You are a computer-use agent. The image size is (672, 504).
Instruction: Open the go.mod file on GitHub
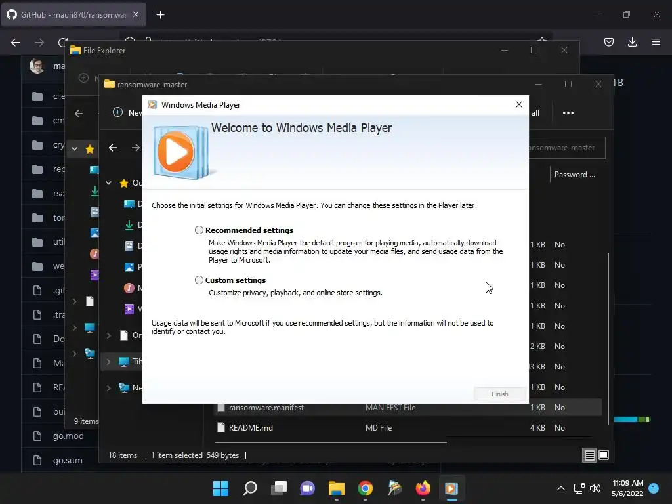coord(68,436)
